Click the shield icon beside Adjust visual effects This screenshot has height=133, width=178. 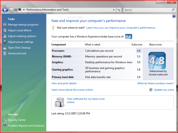(5, 30)
